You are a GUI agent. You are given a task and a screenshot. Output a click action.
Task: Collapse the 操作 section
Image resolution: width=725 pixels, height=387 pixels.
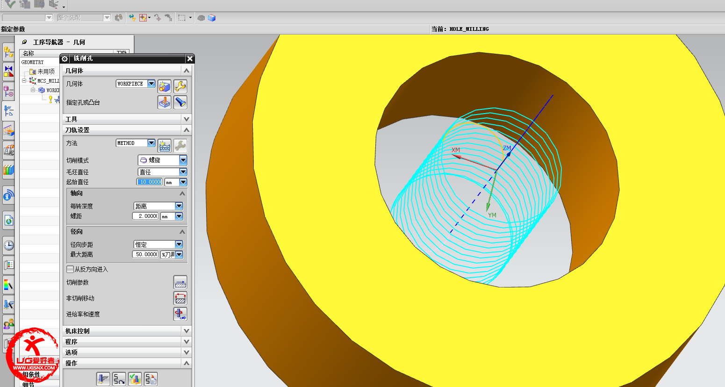(x=187, y=363)
